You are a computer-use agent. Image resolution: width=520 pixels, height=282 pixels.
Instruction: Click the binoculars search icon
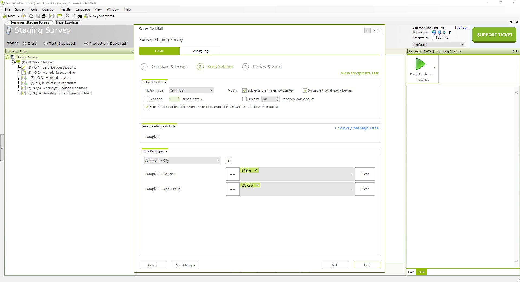pyautogui.click(x=80, y=16)
